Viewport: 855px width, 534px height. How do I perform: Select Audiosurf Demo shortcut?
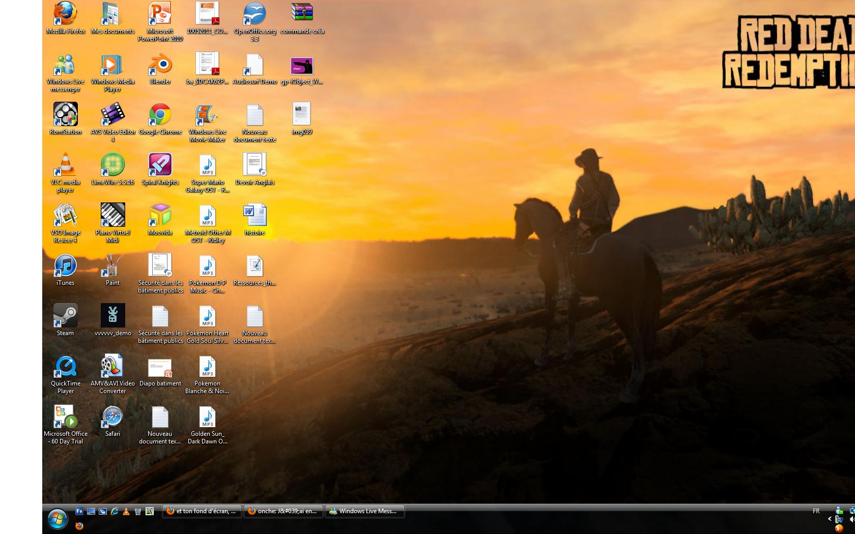[254, 69]
